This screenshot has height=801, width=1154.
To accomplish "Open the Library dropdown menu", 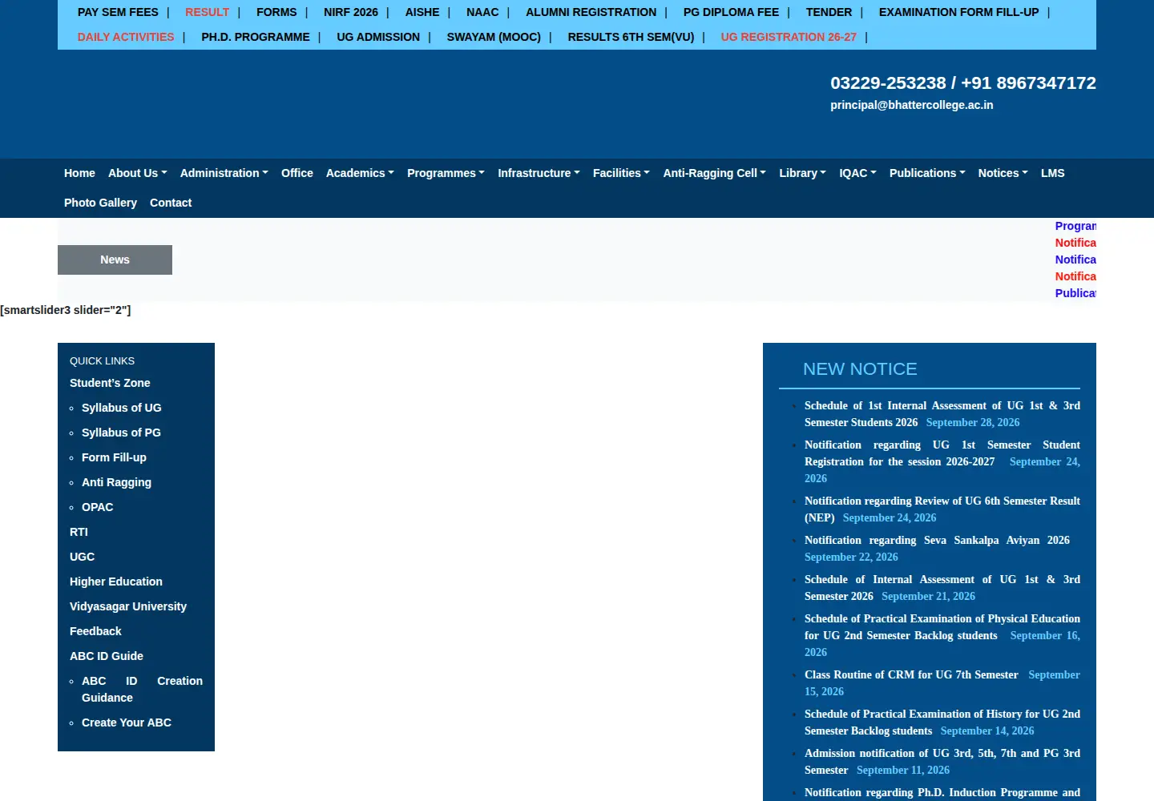I will 802,173.
